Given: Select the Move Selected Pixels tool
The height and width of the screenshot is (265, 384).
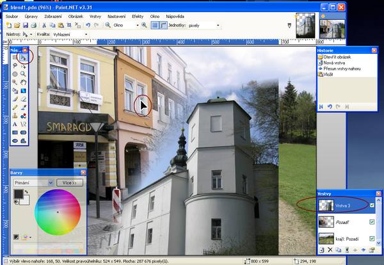Looking at the screenshot, I should (23, 58).
